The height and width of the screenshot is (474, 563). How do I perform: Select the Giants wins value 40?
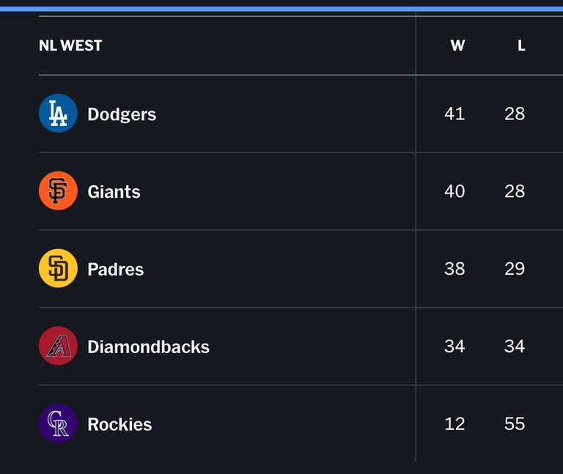[x=455, y=191]
